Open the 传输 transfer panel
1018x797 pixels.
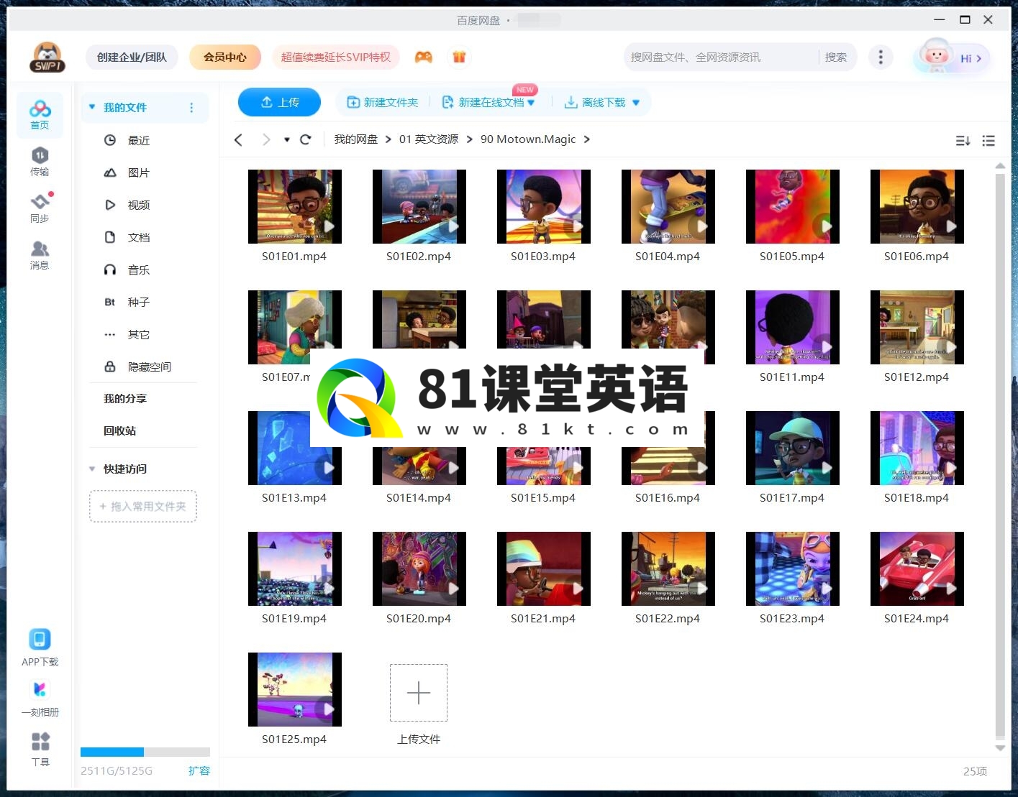tap(40, 162)
